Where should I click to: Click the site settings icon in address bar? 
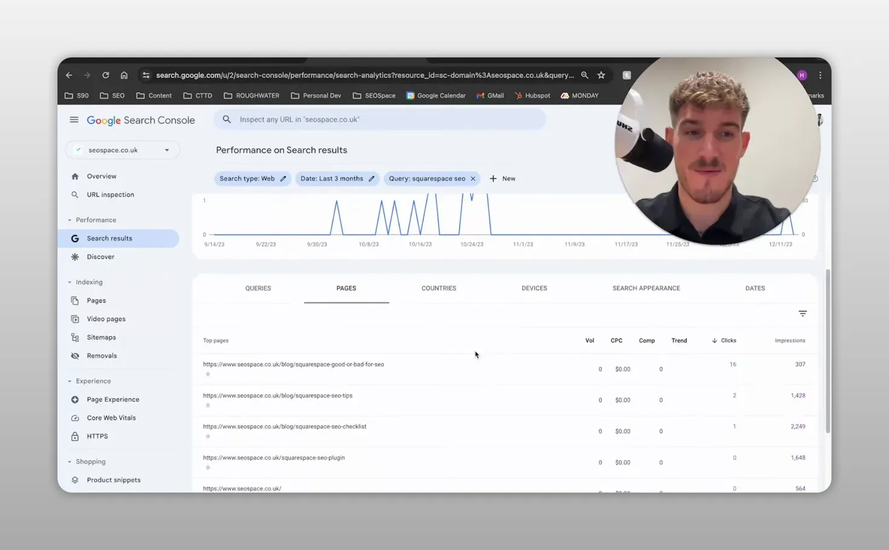pyautogui.click(x=146, y=76)
